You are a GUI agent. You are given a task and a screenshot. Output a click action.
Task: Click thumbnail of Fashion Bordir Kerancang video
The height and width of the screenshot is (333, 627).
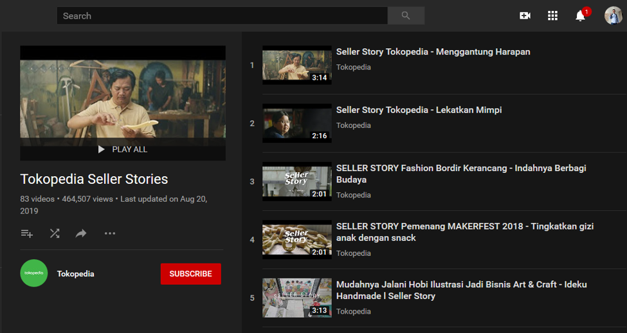click(x=296, y=181)
